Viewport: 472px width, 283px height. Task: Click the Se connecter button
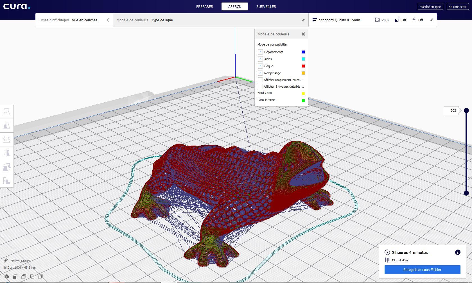[x=458, y=6]
